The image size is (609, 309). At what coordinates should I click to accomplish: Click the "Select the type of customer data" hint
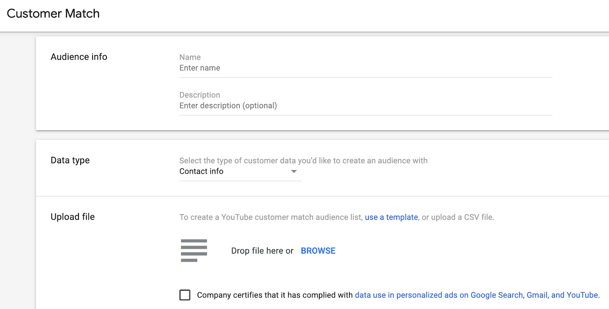click(x=303, y=161)
